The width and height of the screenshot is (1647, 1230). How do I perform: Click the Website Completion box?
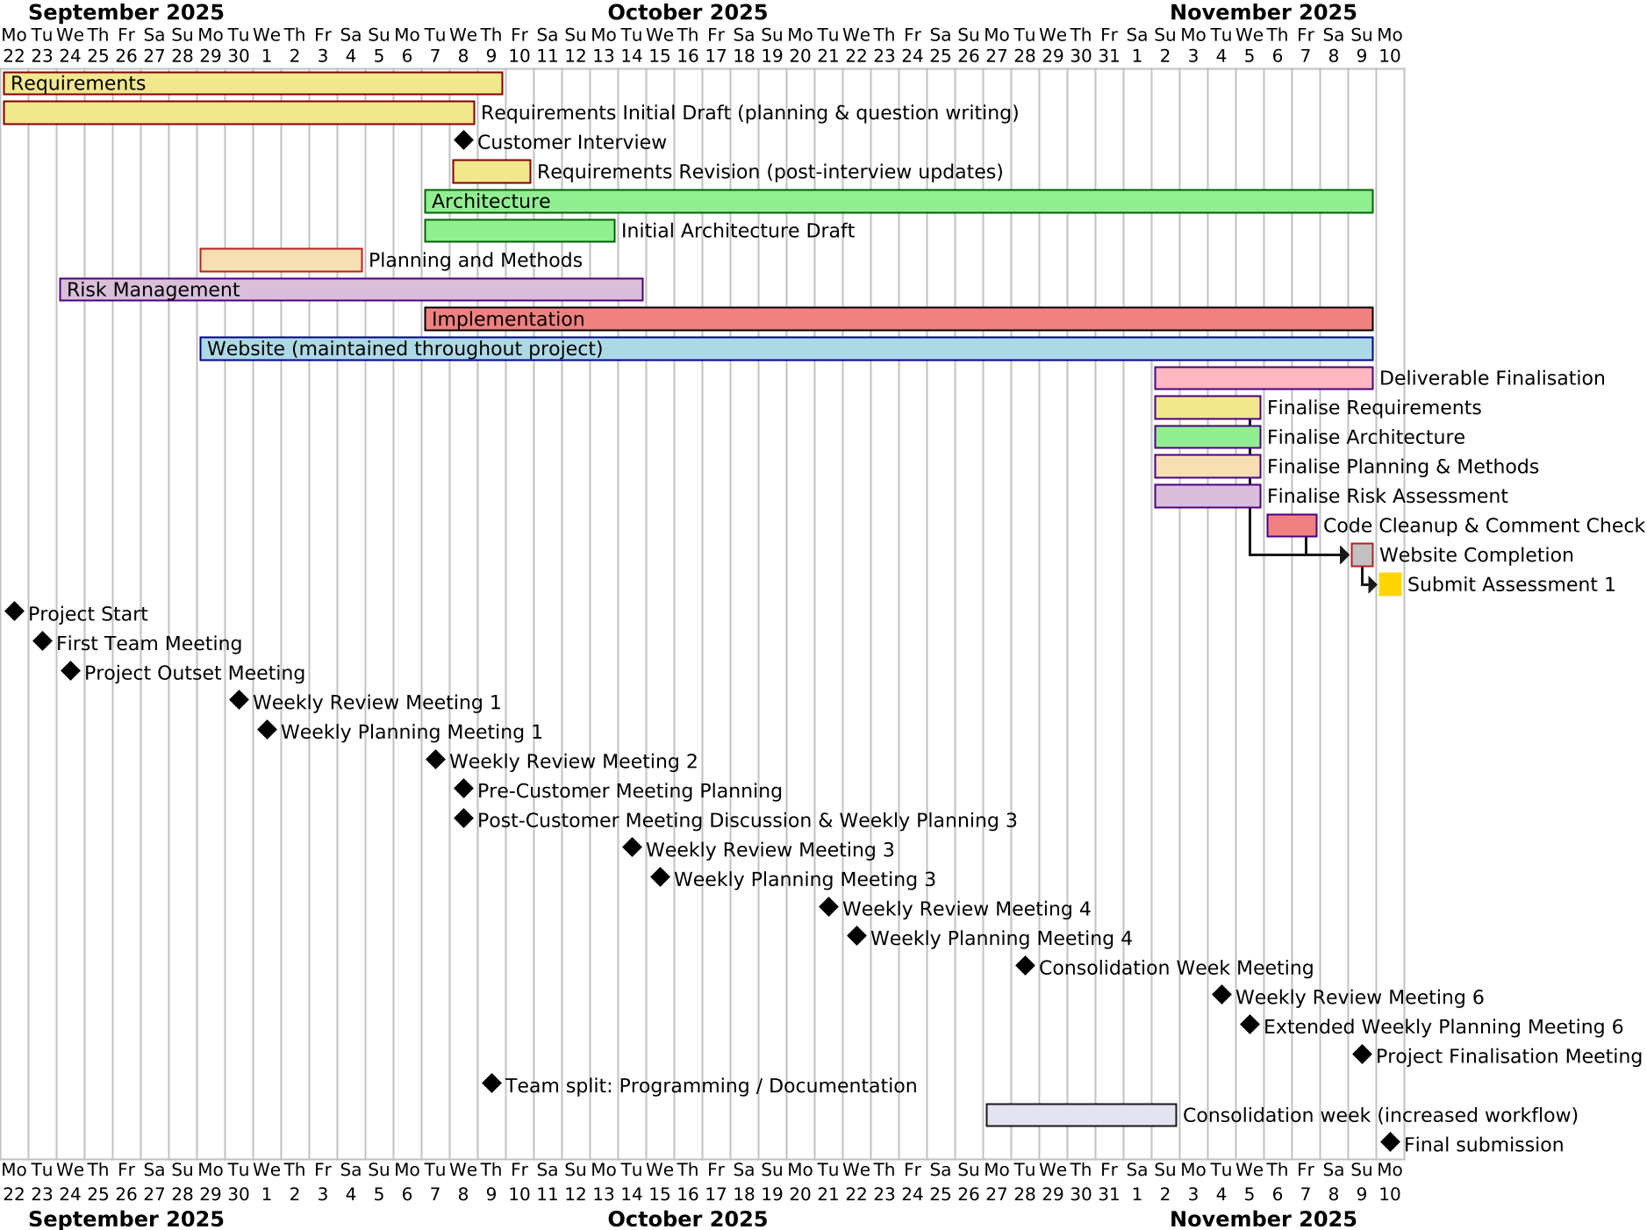[x=1361, y=554]
